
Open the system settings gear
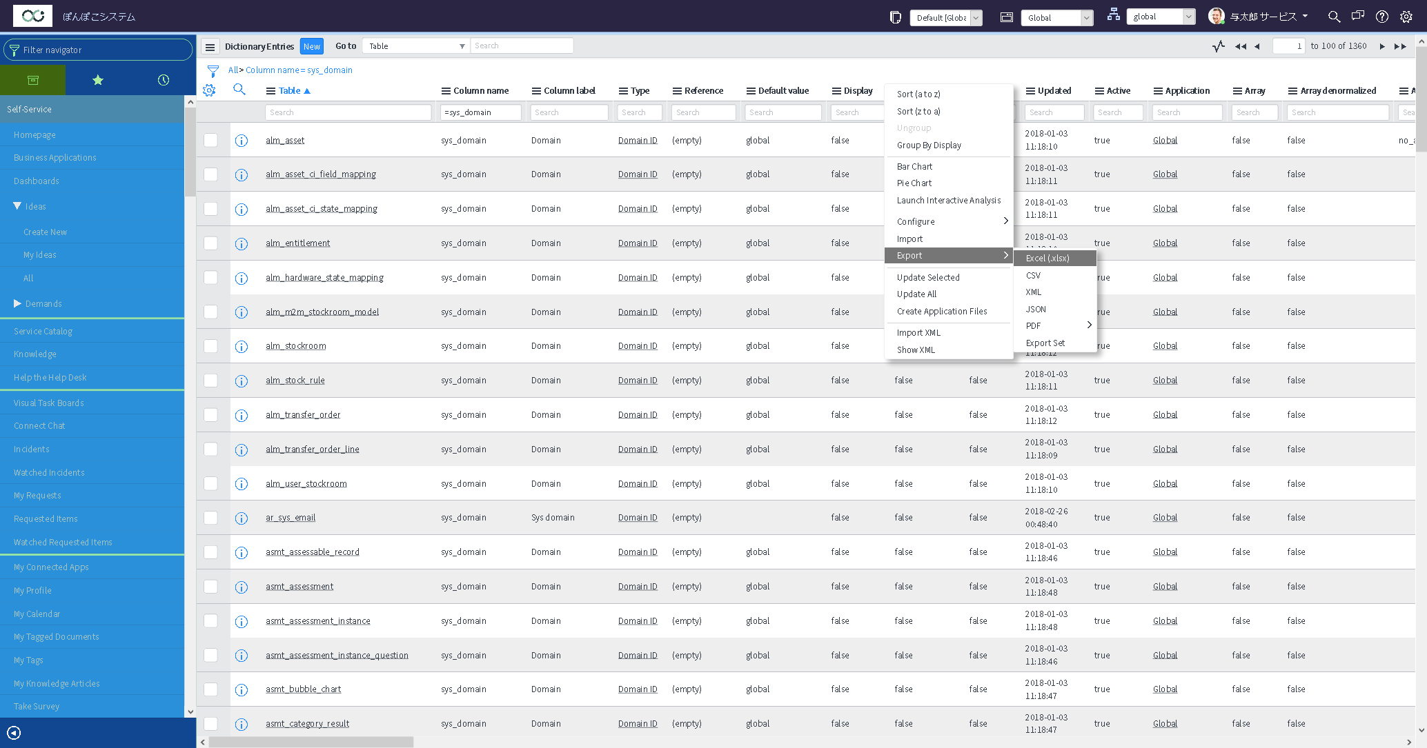(x=1407, y=16)
